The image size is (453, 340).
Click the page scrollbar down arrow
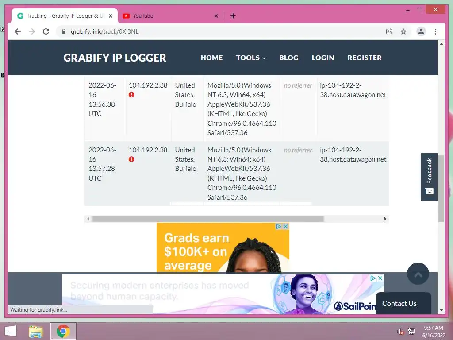click(441, 310)
